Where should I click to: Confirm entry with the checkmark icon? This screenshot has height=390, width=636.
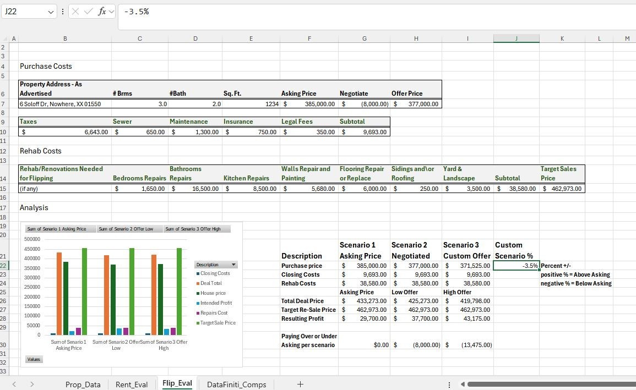pyautogui.click(x=89, y=12)
